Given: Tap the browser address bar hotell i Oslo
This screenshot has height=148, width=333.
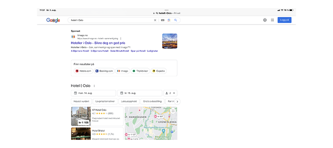Looking at the screenshot, I should (x=166, y=13).
